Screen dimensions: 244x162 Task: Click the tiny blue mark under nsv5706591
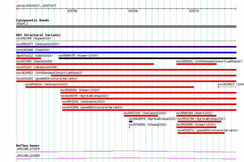129,127
